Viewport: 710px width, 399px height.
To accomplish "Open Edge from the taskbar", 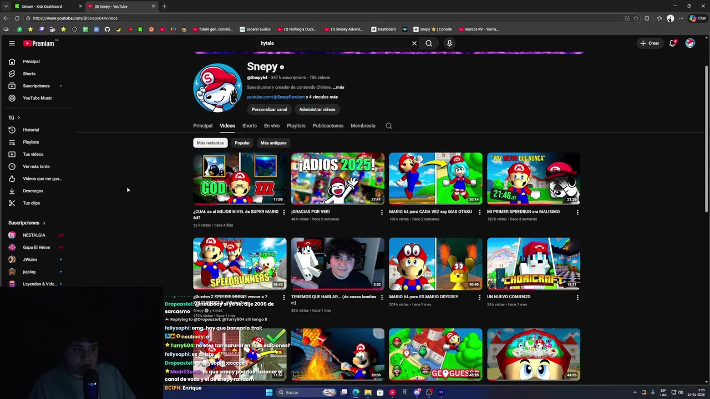I will (x=356, y=392).
